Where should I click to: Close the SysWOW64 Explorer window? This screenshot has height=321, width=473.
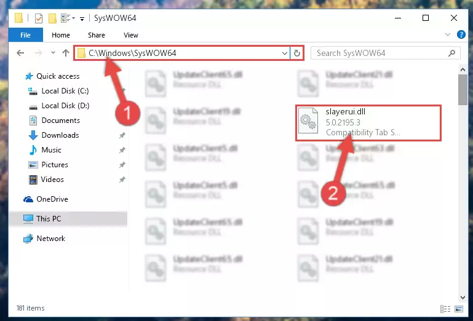[453, 18]
